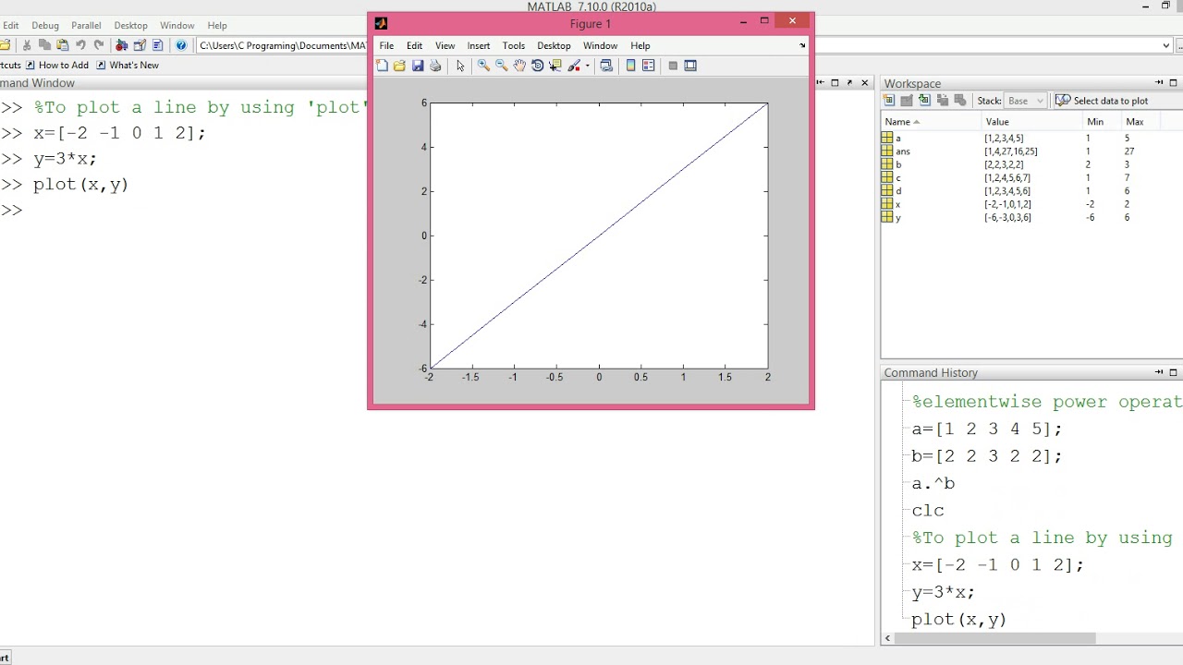Open What's New shortcut

pos(128,66)
